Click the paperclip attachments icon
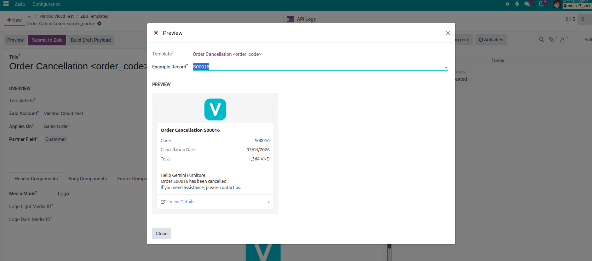592x261 pixels. point(551,40)
